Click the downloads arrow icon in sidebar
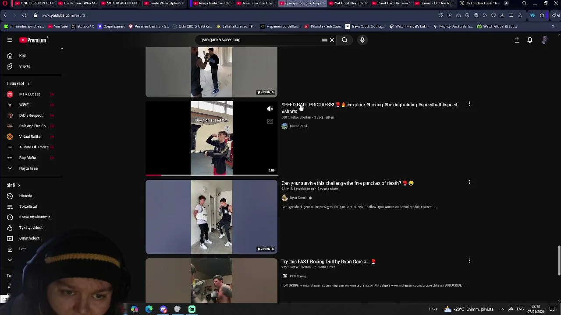The height and width of the screenshot is (315, 561). (x=10, y=249)
